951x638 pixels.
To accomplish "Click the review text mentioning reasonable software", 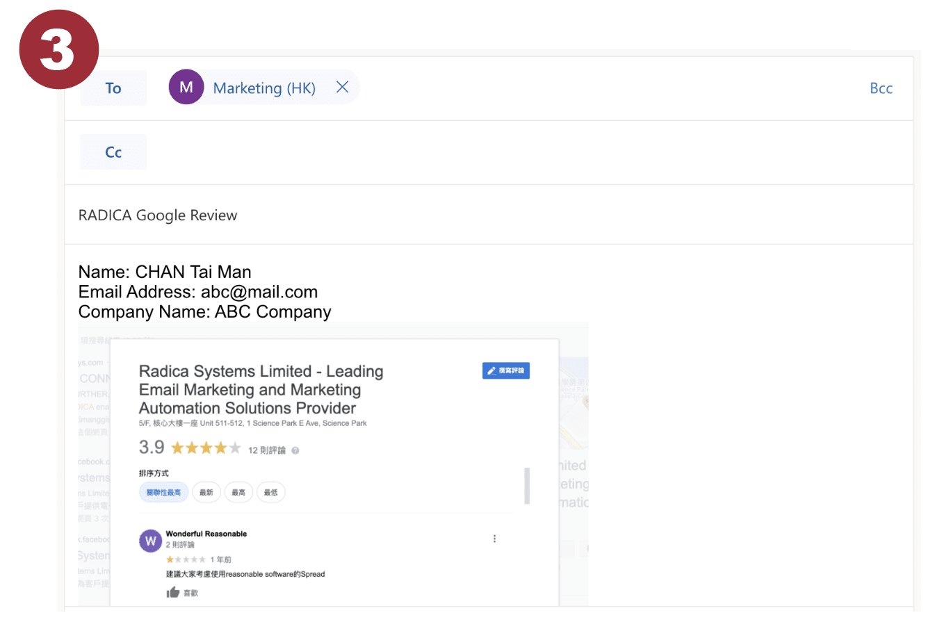I will pos(245,574).
